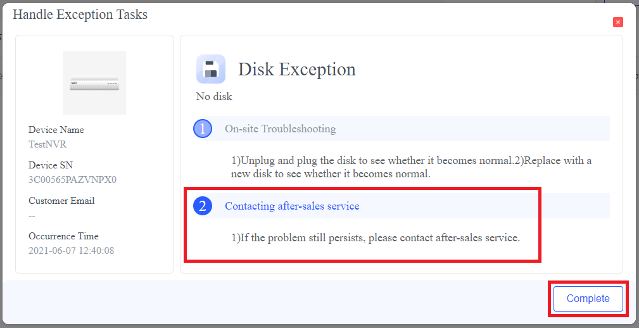
Task: Click the Disk Exception heading
Action: tap(296, 69)
